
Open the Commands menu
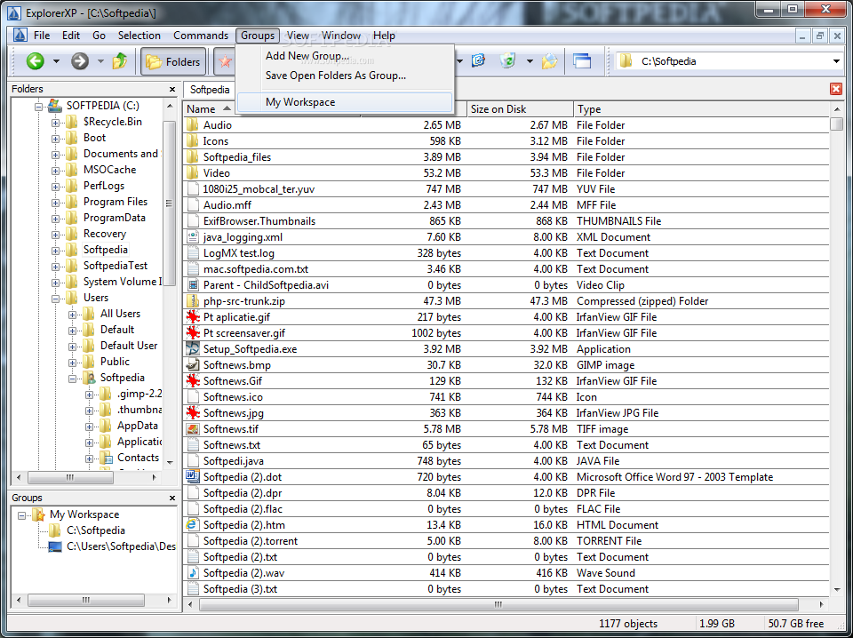(201, 36)
